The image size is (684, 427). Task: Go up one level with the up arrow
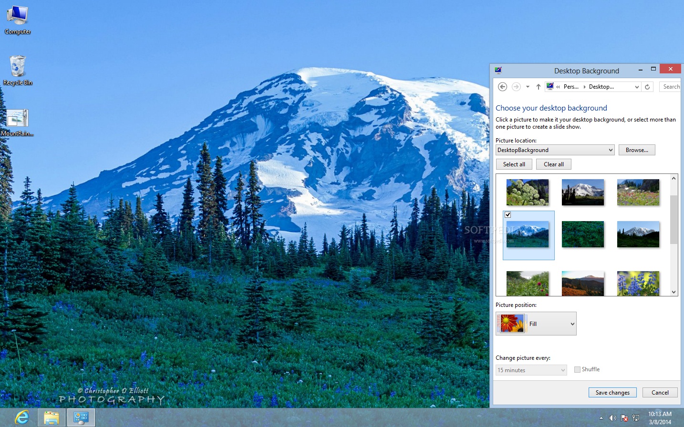(539, 87)
